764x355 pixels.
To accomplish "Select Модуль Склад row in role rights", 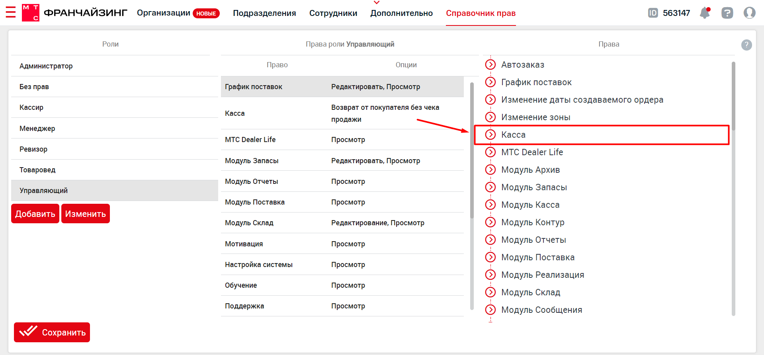I will point(342,223).
